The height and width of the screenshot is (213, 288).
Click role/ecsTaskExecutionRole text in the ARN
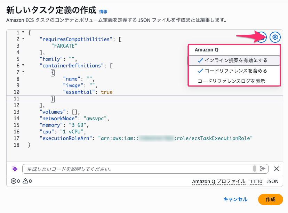tap(213, 138)
